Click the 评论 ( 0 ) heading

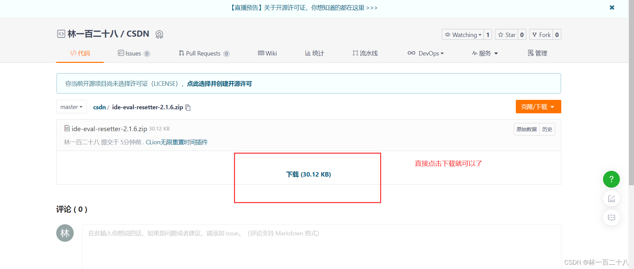tap(72, 209)
